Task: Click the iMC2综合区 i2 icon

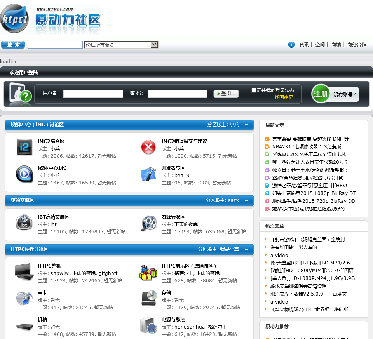Action: point(24,147)
